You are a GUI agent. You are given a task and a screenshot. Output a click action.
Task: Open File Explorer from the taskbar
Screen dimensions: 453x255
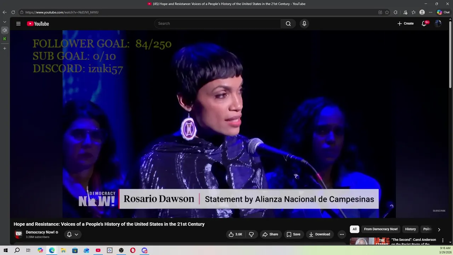tap(63, 250)
